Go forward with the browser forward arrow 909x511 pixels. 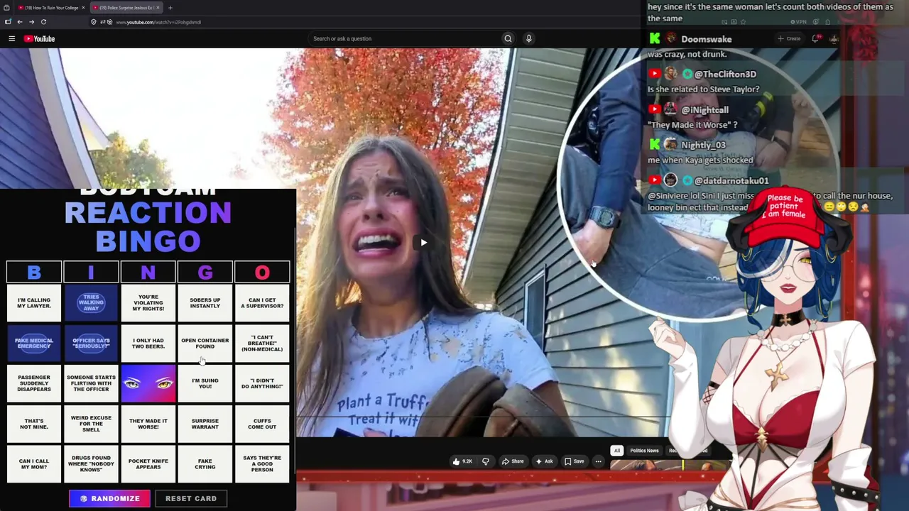point(31,22)
